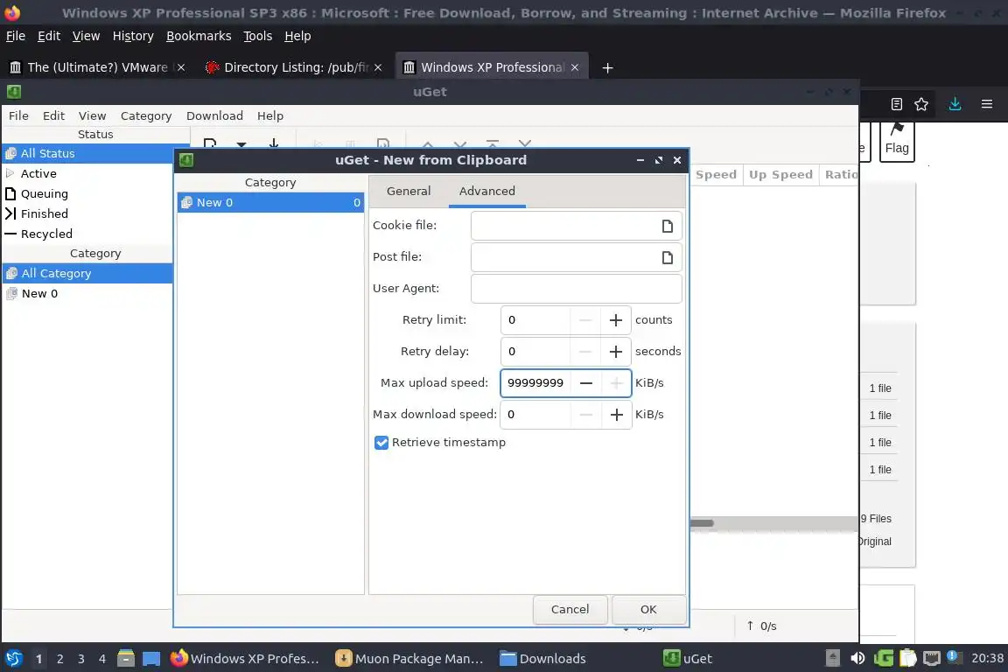Click the uGet icon in the system tray
Screen dimensions: 1008x672
point(883,658)
